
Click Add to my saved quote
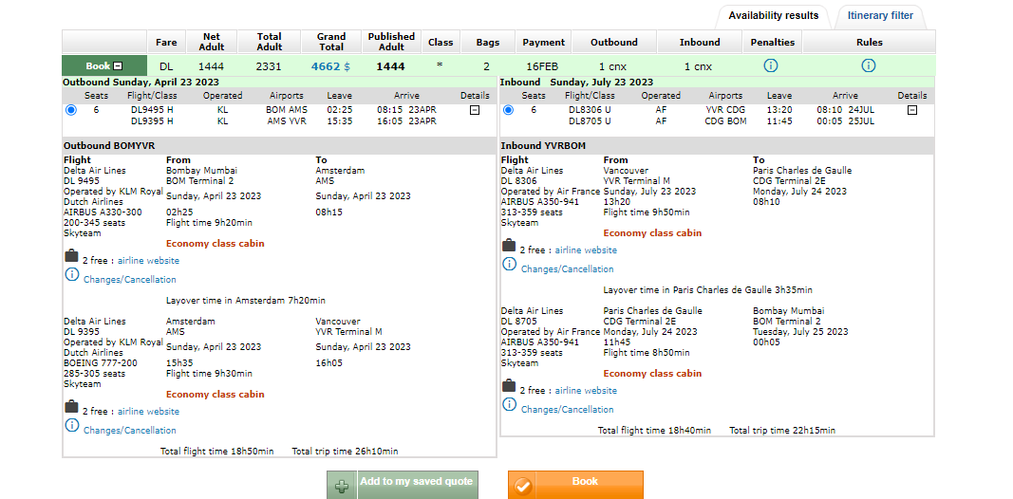(403, 483)
